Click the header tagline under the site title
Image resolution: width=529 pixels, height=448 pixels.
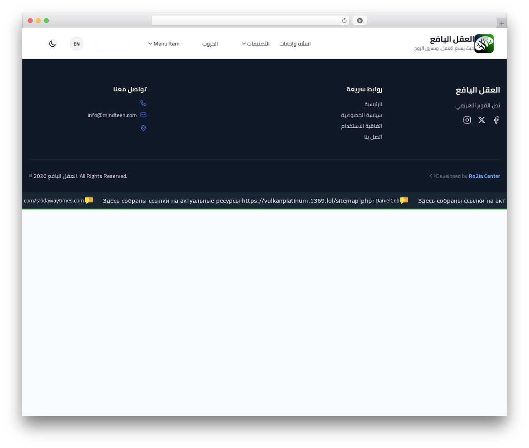(444, 48)
